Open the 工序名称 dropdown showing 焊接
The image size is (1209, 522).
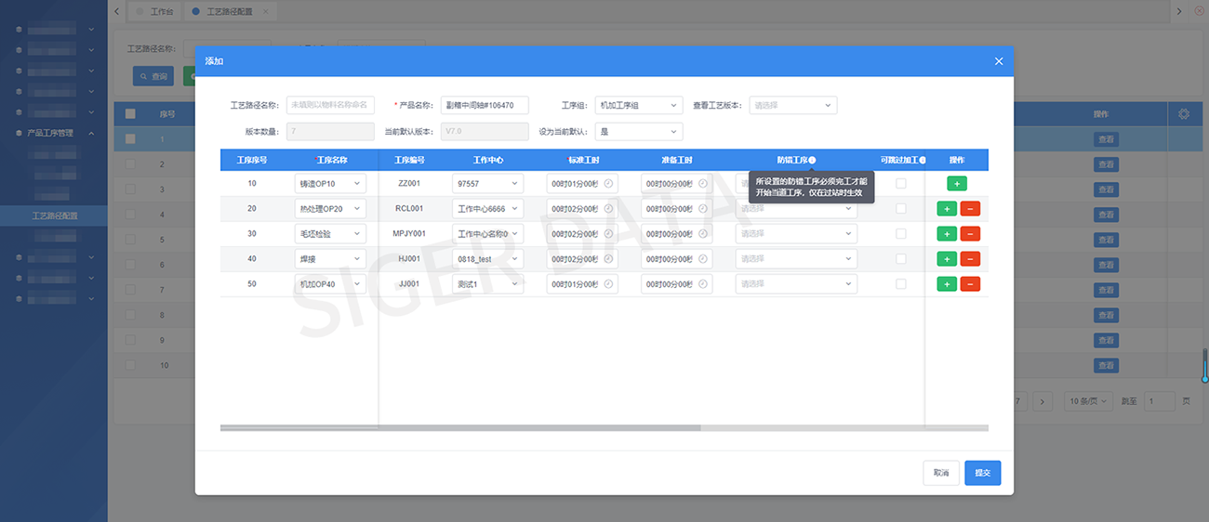[330, 259]
